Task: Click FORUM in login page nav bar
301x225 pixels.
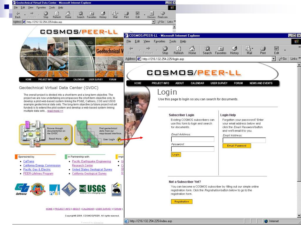Action: (238, 83)
